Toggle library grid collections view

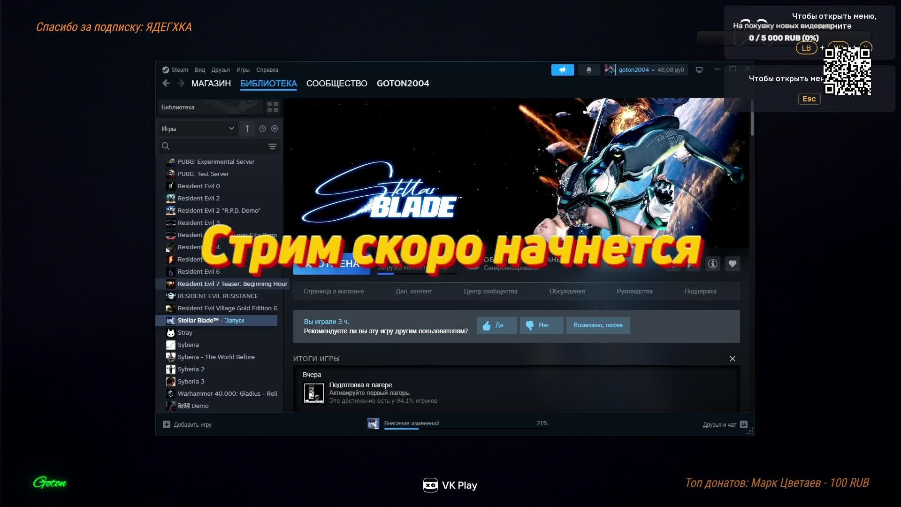(x=273, y=107)
